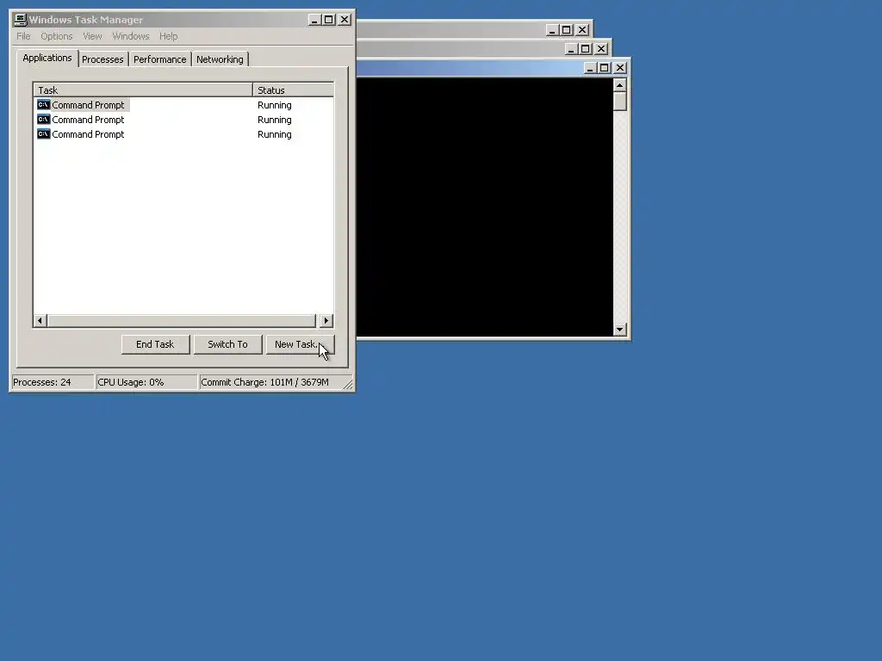
Task: Switch to the Networking tab
Action: [x=220, y=59]
